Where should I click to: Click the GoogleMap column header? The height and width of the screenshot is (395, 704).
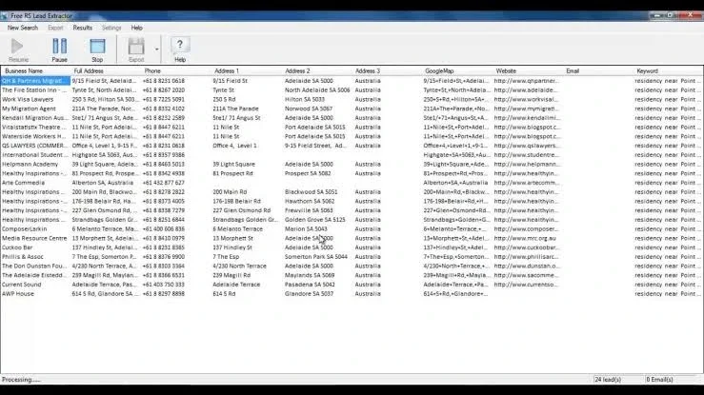click(x=458, y=70)
